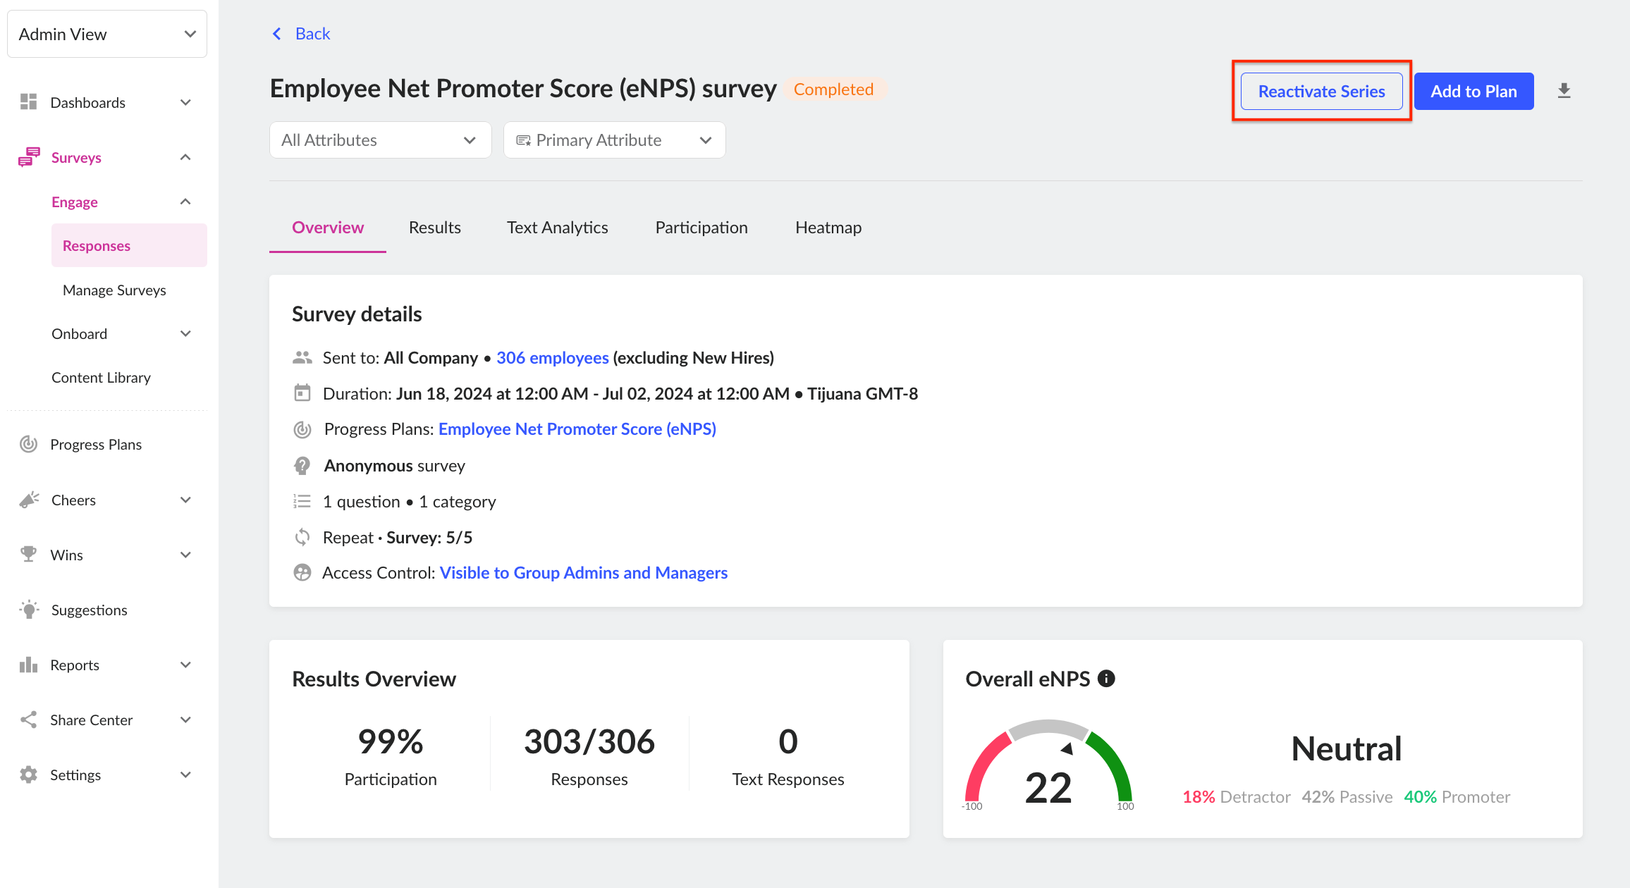Click the Completed status badge
The height and width of the screenshot is (888, 1630).
834,90
